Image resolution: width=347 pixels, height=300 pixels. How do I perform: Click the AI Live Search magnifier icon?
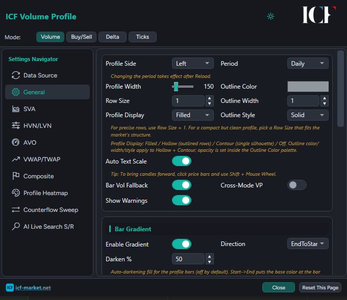tap(16, 227)
